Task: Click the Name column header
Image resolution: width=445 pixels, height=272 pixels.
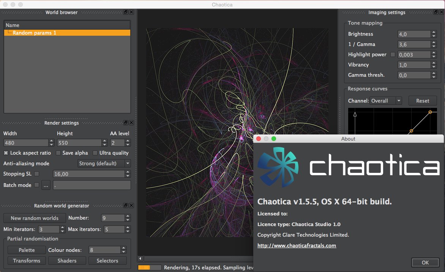Action: pos(67,25)
